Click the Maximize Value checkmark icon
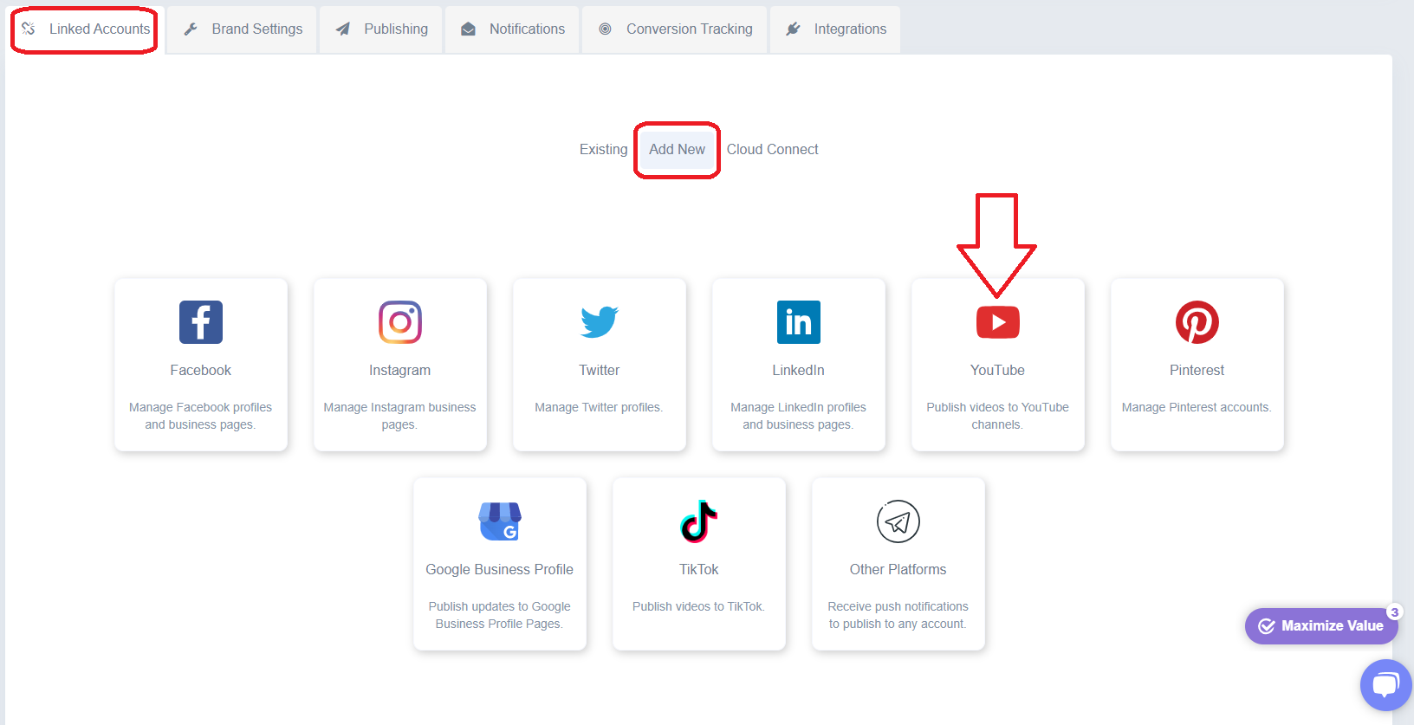Viewport: 1414px width, 725px height. tap(1267, 626)
